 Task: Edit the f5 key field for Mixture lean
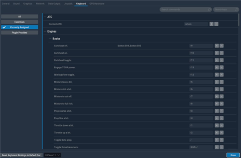pyautogui.click(x=201, y=82)
